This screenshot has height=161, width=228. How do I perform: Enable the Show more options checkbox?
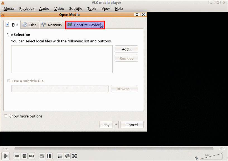click(6, 116)
